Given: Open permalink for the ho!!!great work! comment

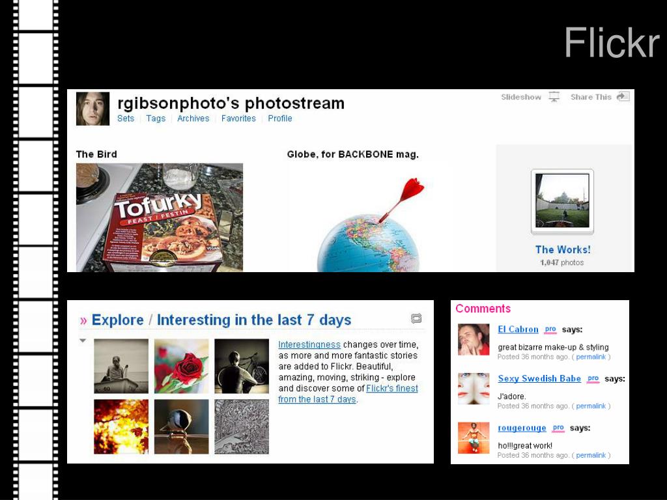Looking at the screenshot, I should click(x=591, y=455).
